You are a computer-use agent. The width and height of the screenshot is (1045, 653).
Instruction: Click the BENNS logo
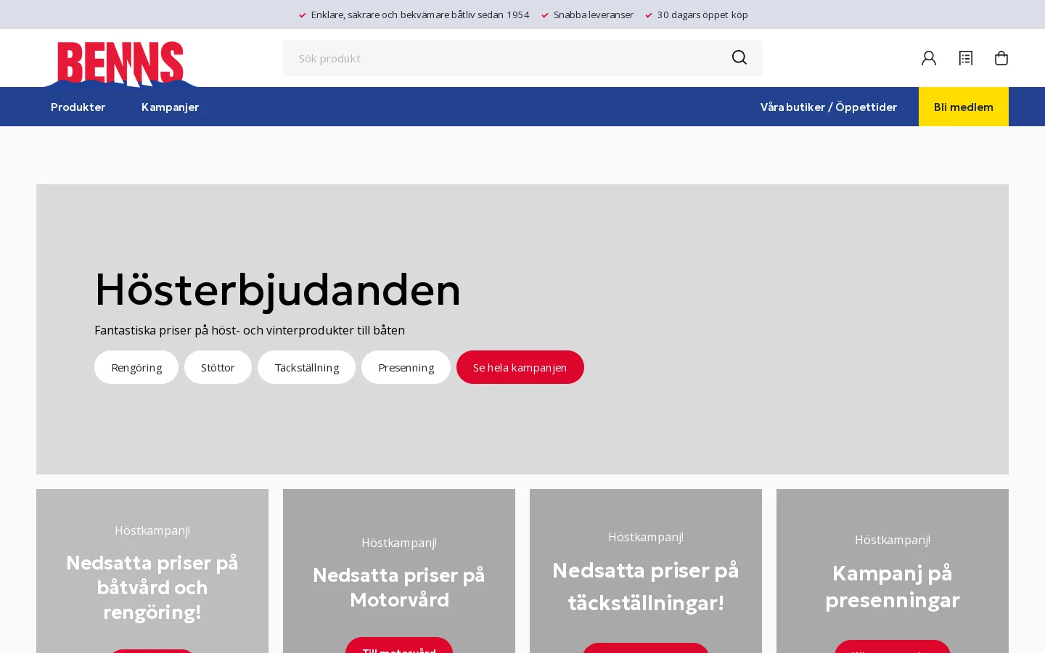(x=120, y=64)
